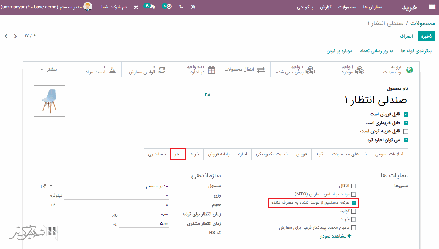The width and height of the screenshot is (439, 249).
Task: Uncheck the 'قابل فروش است' checkbox
Action: [x=406, y=114]
